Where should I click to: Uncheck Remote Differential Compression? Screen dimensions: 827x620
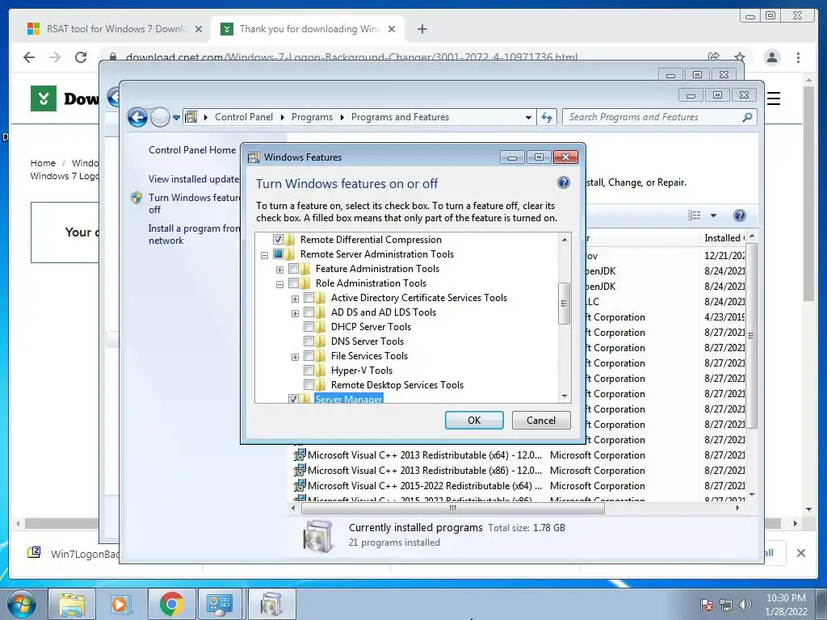(278, 239)
